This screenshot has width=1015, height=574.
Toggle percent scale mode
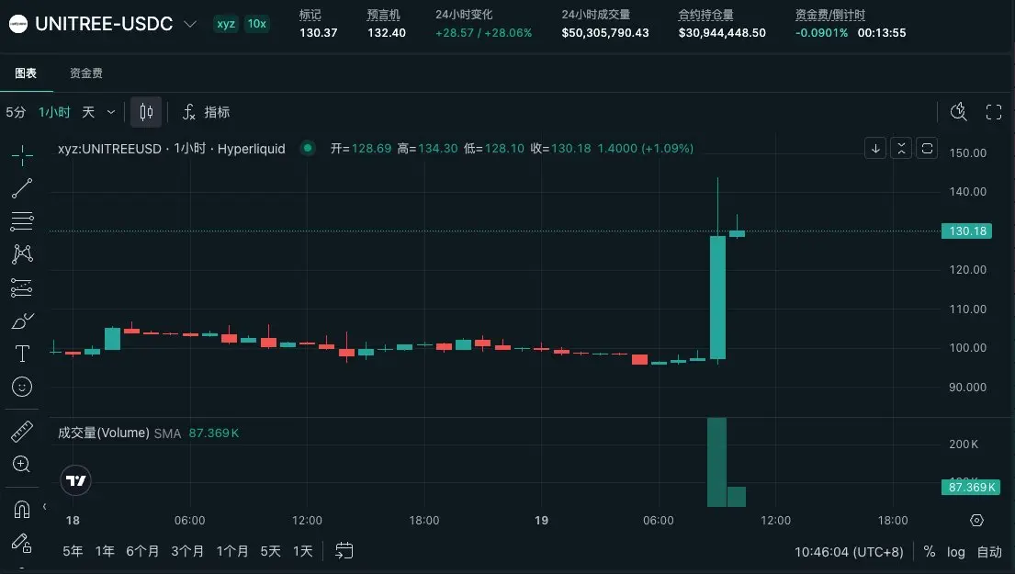pyautogui.click(x=930, y=552)
